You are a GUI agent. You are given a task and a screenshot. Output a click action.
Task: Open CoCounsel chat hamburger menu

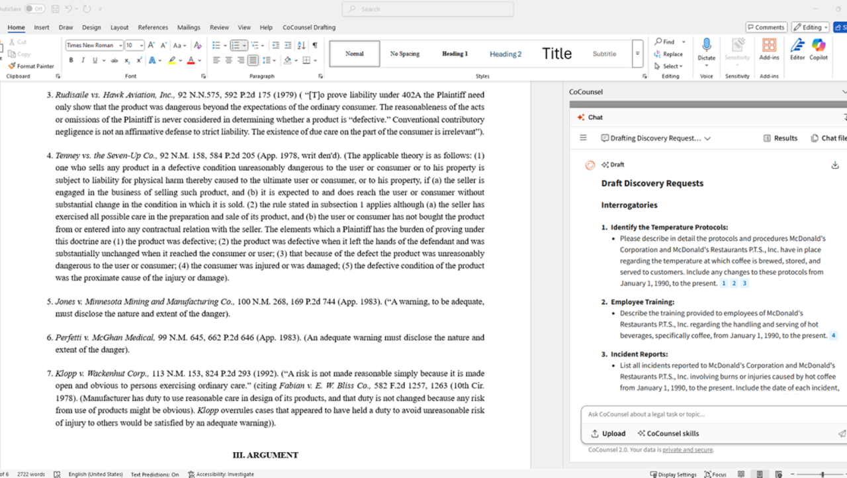583,138
